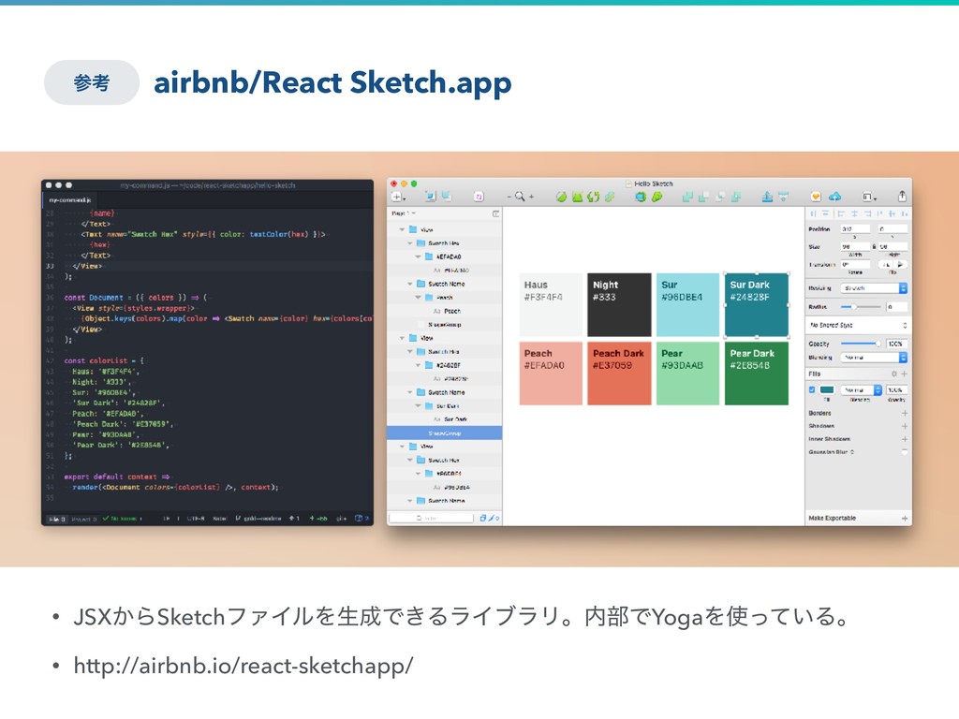Collapse the #EFADA0 layer group
This screenshot has height=719, width=959.
coord(419,257)
